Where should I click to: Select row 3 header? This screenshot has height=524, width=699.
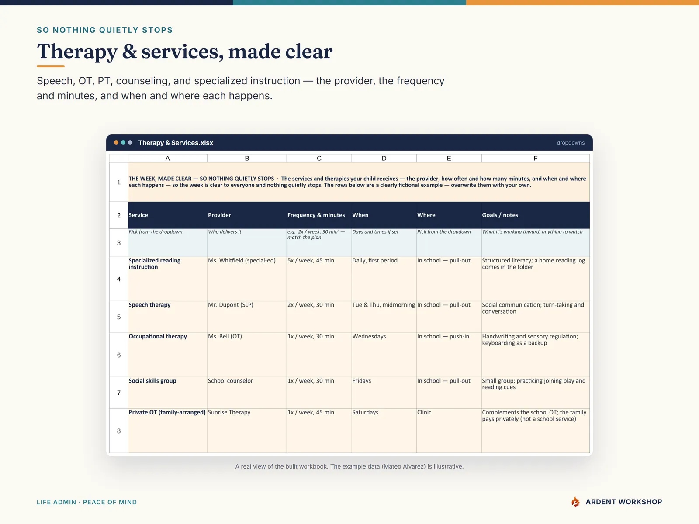[119, 243]
